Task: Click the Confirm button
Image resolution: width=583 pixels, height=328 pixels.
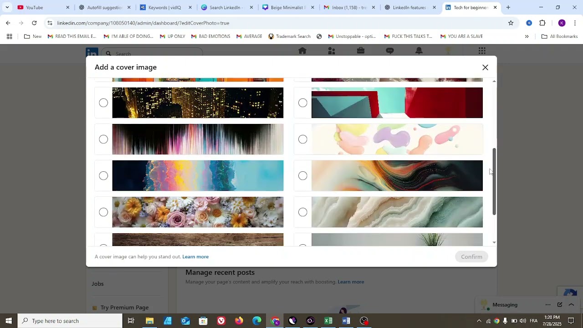Action: click(x=471, y=256)
